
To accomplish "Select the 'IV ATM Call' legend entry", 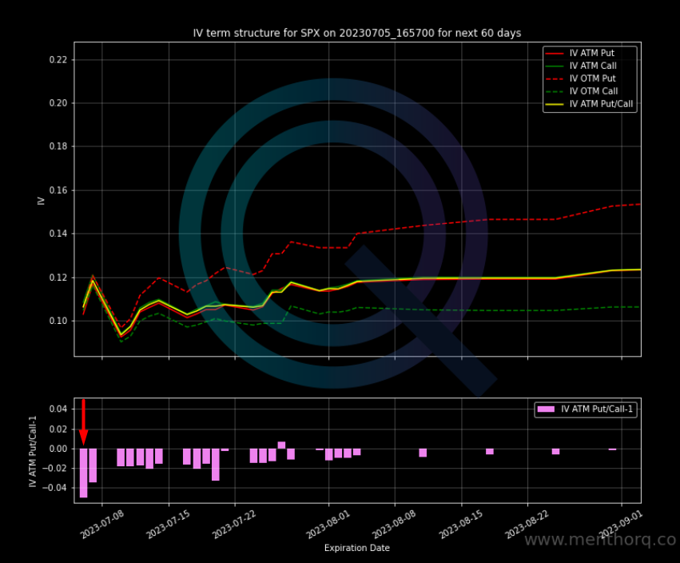I will pos(581,66).
